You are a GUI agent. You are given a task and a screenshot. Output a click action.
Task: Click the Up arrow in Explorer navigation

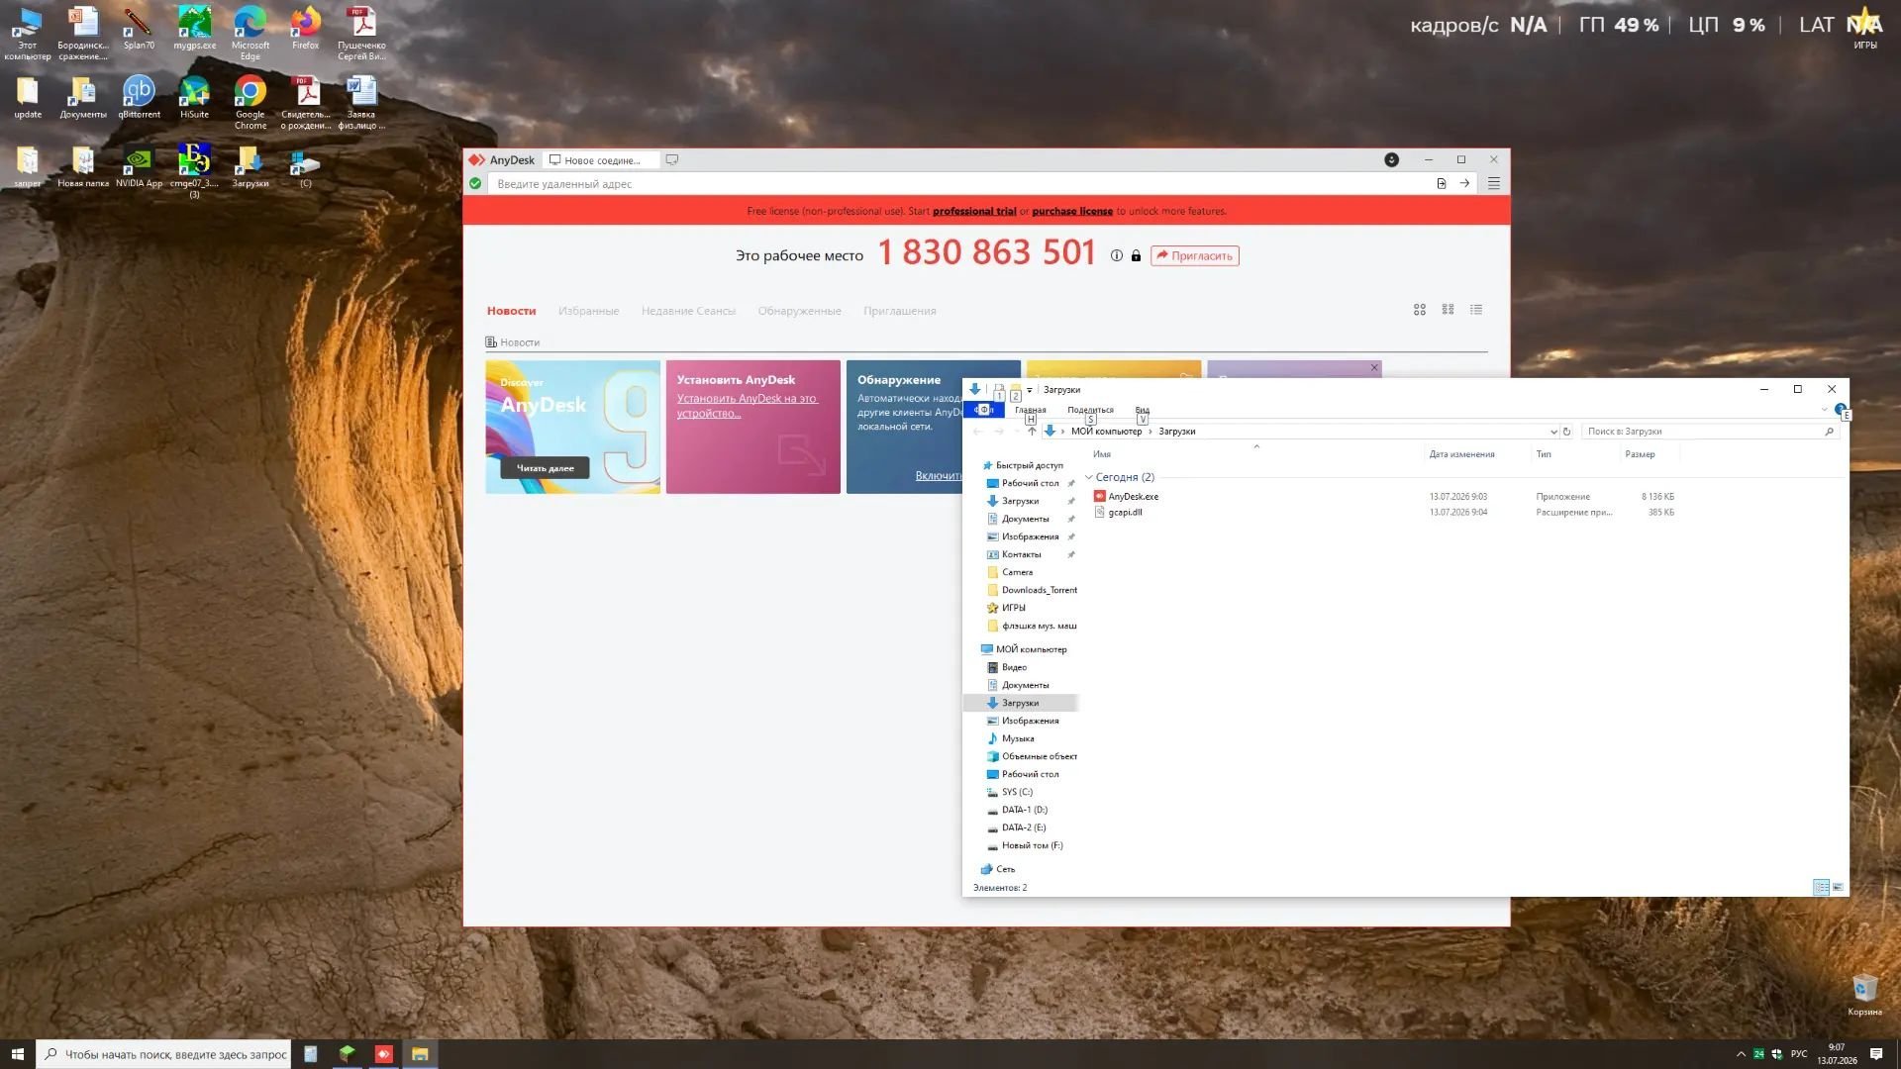click(1032, 431)
